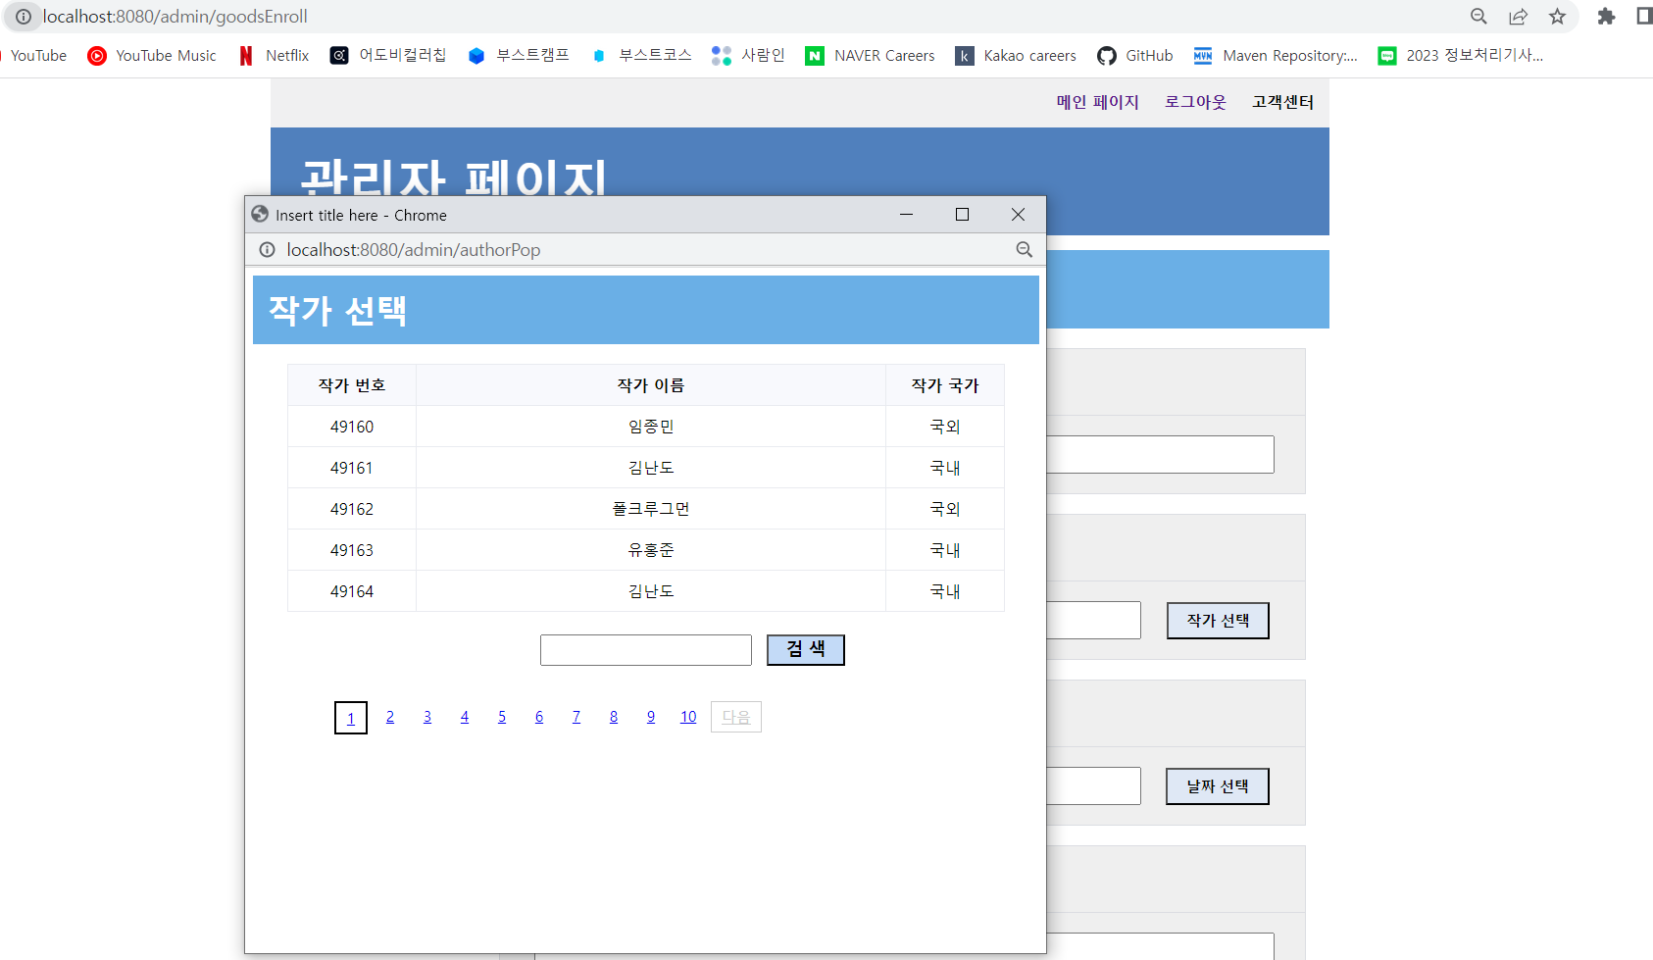The height and width of the screenshot is (960, 1653).
Task: Open the 2023 정보처리기사 bookmark
Action: (1461, 56)
